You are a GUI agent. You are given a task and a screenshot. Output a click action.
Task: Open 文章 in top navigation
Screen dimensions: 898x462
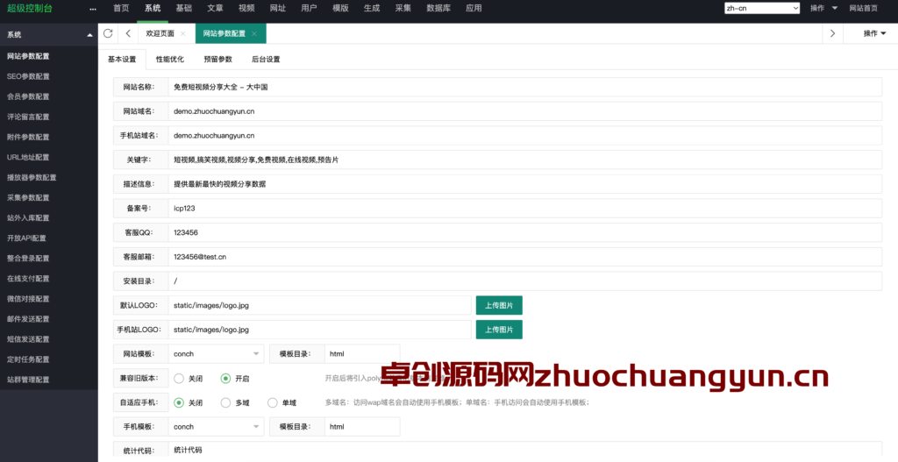click(x=216, y=8)
